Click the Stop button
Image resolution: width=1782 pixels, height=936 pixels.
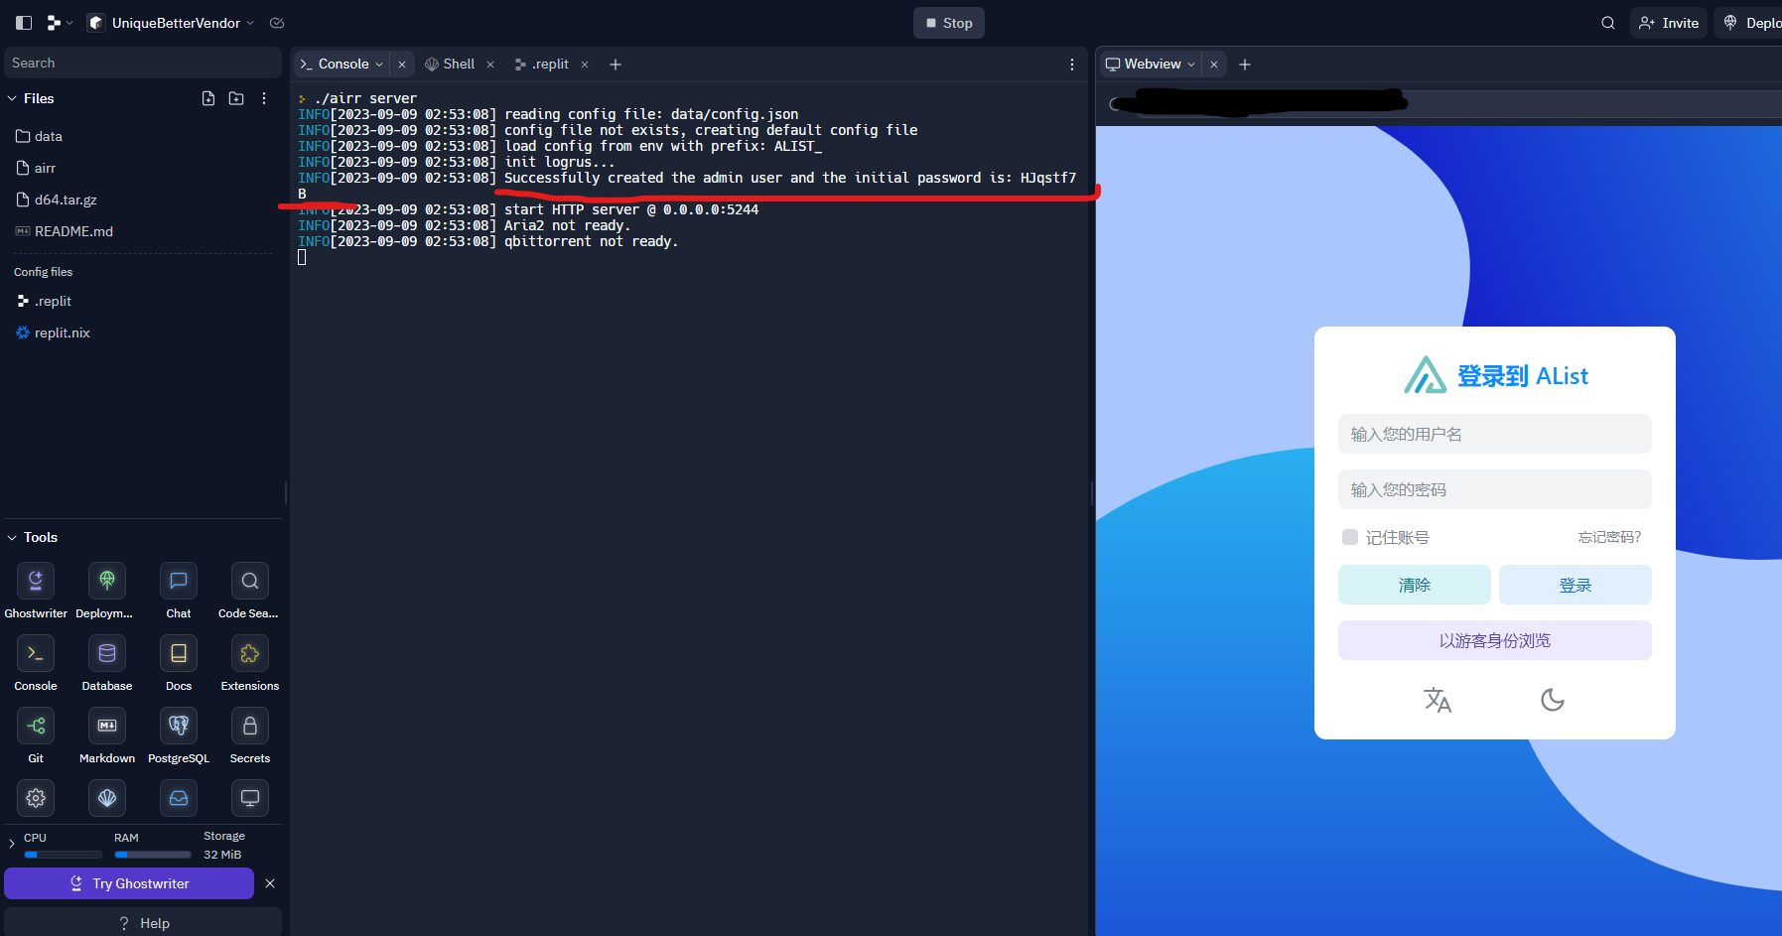(x=949, y=23)
